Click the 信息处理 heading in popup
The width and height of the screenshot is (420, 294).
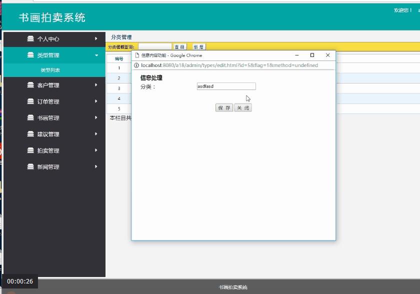[x=151, y=78]
